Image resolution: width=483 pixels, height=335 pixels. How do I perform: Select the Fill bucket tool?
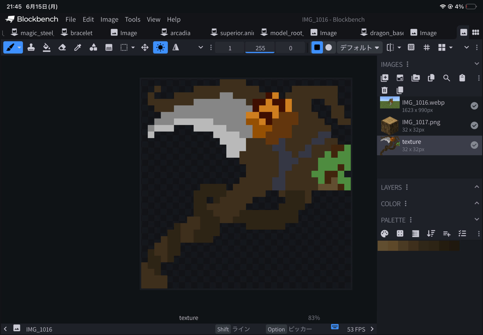click(x=47, y=47)
